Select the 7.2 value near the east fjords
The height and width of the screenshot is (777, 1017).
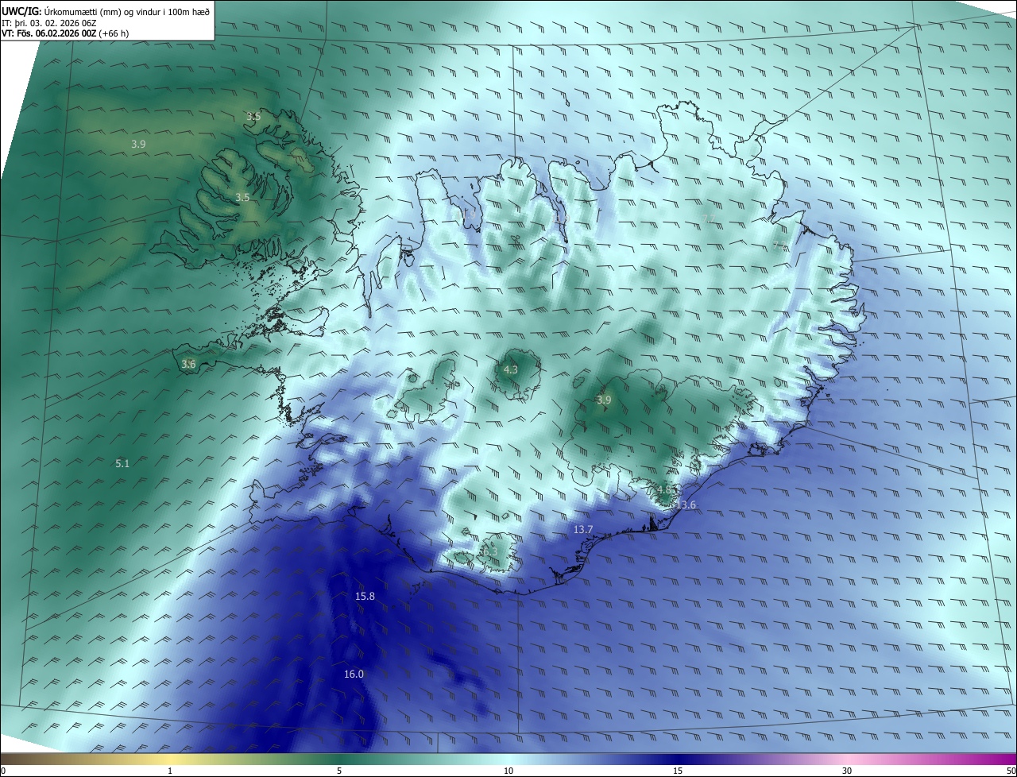pyautogui.click(x=779, y=245)
